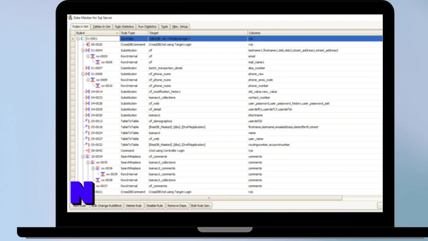
Task: Click the Substitution icon beside rule 01-0007
Action: coord(88,68)
